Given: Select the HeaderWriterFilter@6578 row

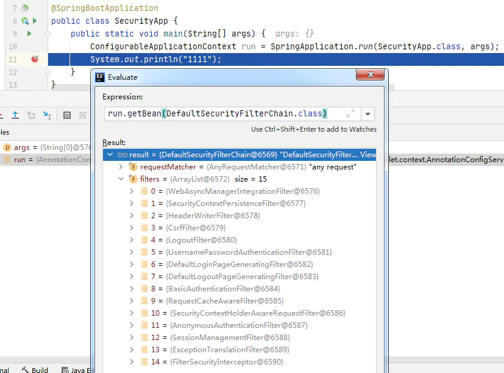Looking at the screenshot, I should [x=240, y=216].
